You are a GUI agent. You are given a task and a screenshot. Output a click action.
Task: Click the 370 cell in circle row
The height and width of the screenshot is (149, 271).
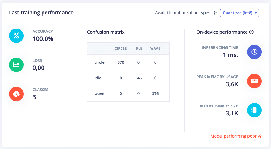(121, 62)
